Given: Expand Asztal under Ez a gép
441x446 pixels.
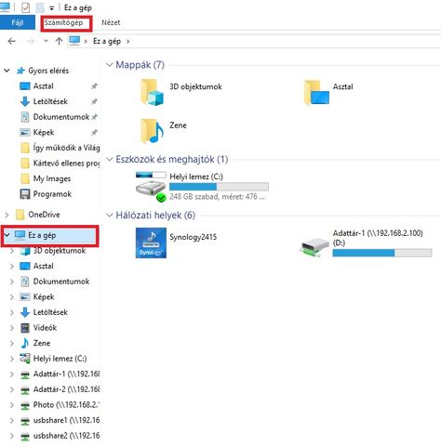Looking at the screenshot, I should (x=12, y=266).
